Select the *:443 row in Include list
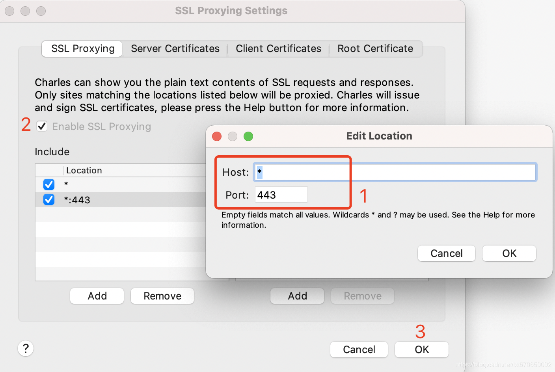 coord(121,200)
